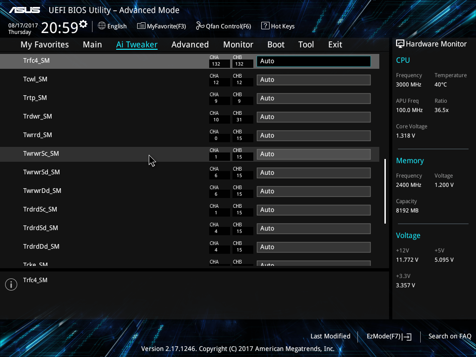Select the TwrwrDd_SM row label

(42, 191)
